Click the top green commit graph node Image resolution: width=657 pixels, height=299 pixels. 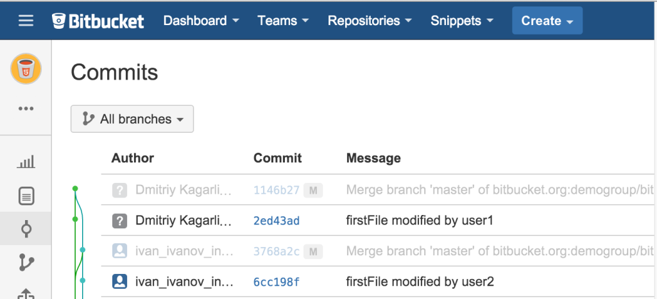75,189
